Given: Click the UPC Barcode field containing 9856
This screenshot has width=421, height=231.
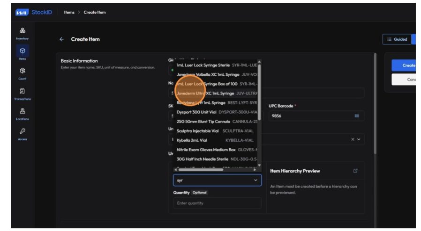Looking at the screenshot, I should pyautogui.click(x=316, y=116).
